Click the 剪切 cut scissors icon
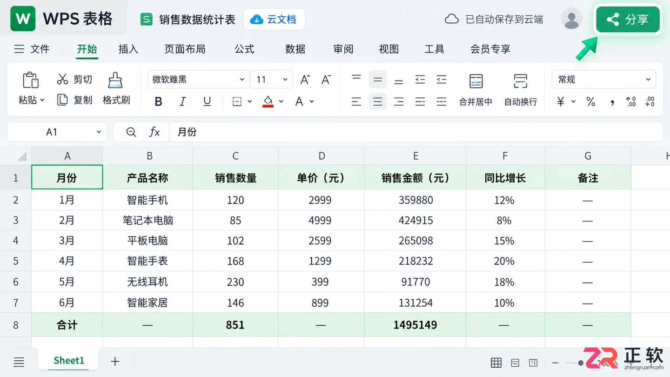The width and height of the screenshot is (670, 377). pyautogui.click(x=62, y=79)
